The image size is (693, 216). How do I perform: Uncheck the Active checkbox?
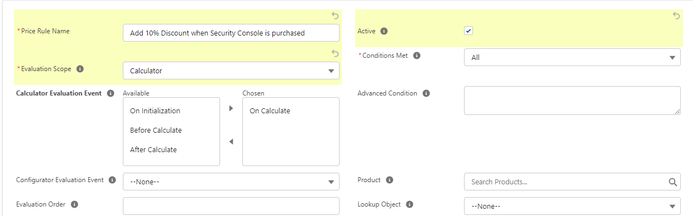point(468,31)
